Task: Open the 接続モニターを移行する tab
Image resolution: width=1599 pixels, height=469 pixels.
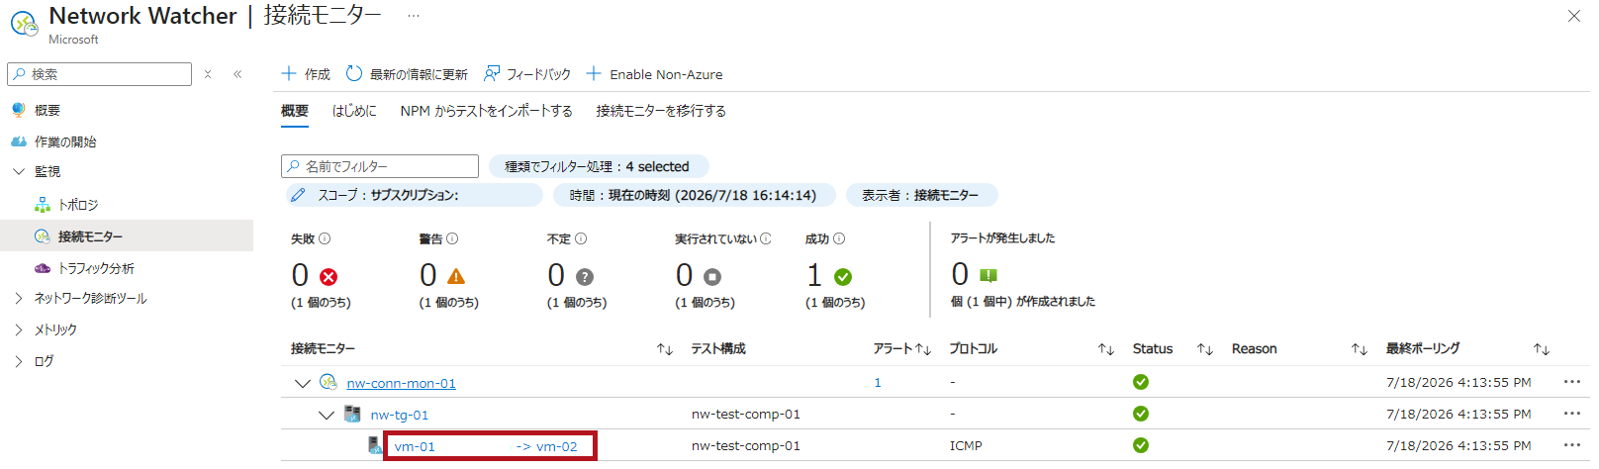Action: (661, 111)
